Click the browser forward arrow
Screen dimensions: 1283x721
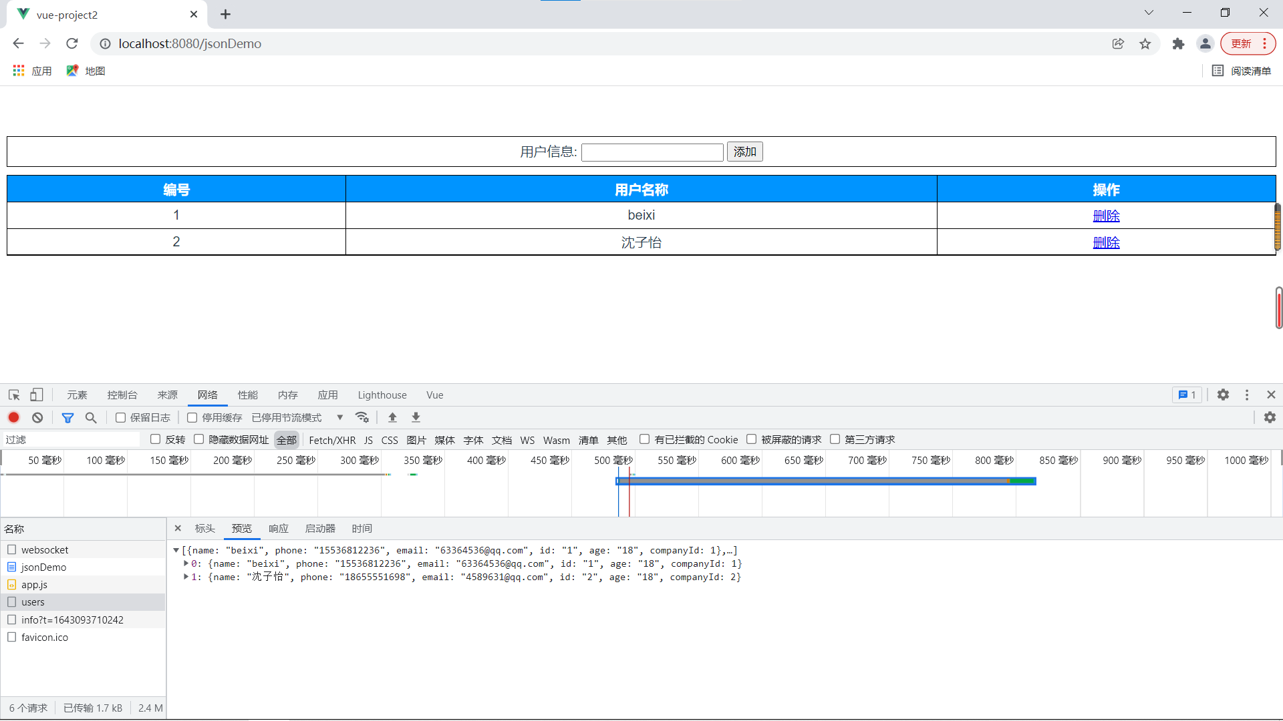(x=45, y=43)
